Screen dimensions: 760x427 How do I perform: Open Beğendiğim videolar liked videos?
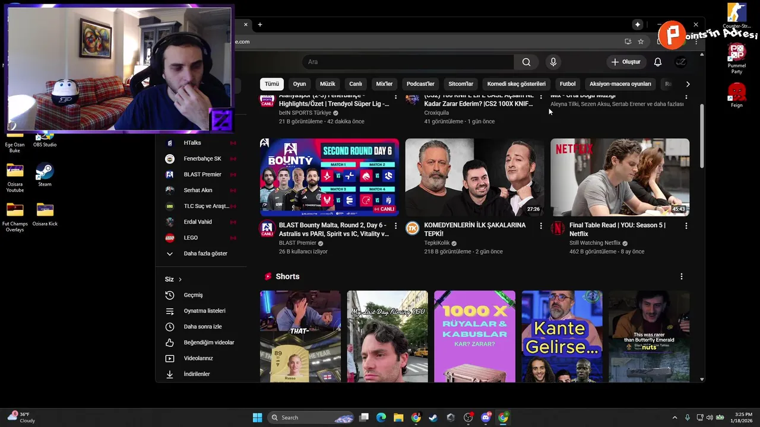(202, 342)
